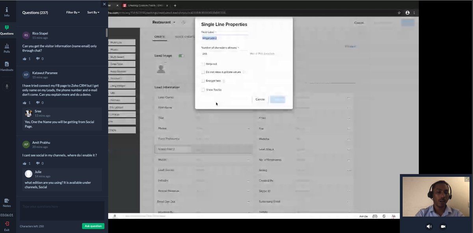This screenshot has width=473, height=233.
Task: Toggle the presenter video camera icon
Action: (443, 226)
